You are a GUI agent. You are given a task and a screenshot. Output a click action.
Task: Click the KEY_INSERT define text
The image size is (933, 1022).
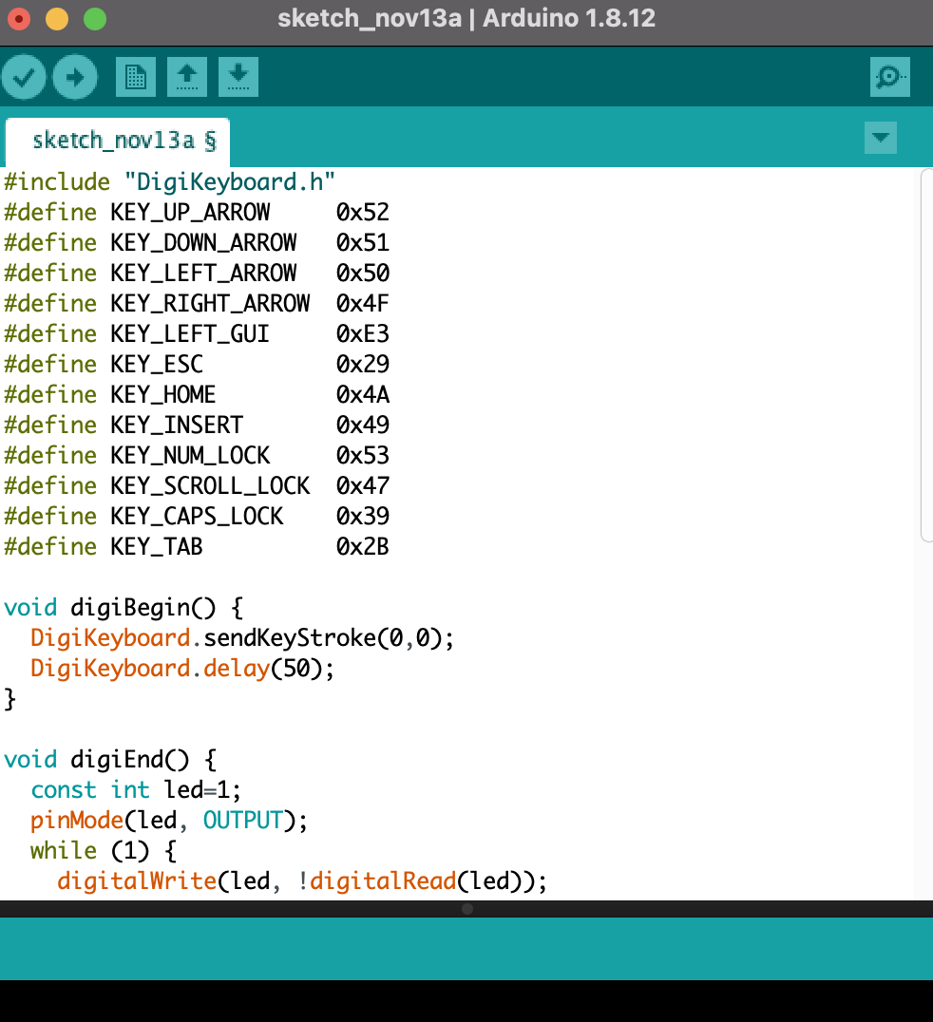click(x=177, y=426)
